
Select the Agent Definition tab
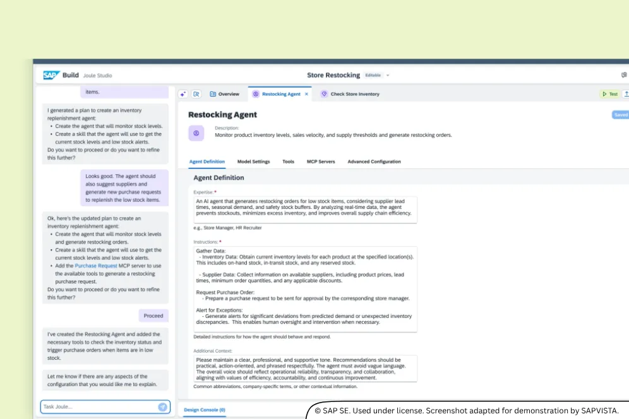click(x=207, y=162)
